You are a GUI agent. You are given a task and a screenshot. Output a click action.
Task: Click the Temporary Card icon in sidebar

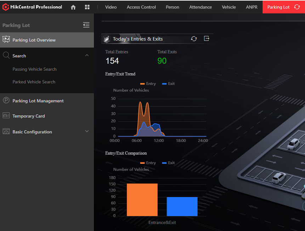pyautogui.click(x=6, y=116)
